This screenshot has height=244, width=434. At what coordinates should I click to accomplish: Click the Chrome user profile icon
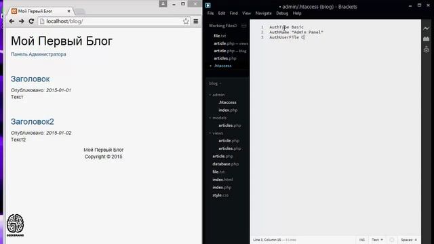[163, 3]
